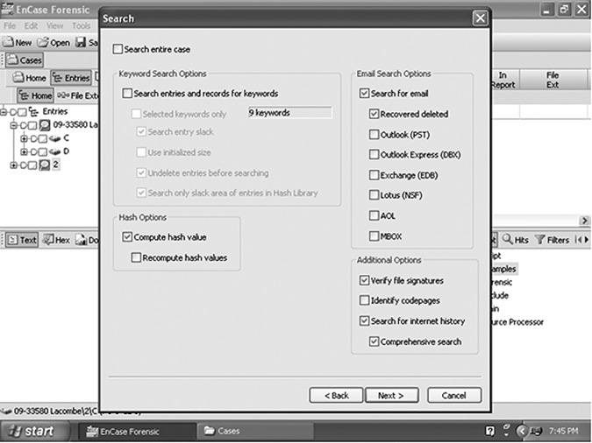The width and height of the screenshot is (592, 443).
Task: Click the tab scroll arrows beside Filters
Action: [x=581, y=239]
